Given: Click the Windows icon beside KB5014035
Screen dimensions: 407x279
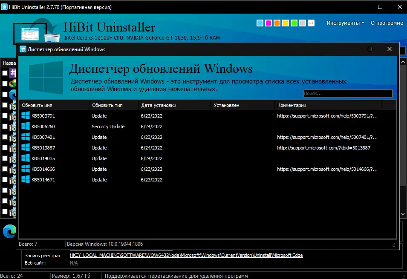Looking at the screenshot, I should 26,158.
